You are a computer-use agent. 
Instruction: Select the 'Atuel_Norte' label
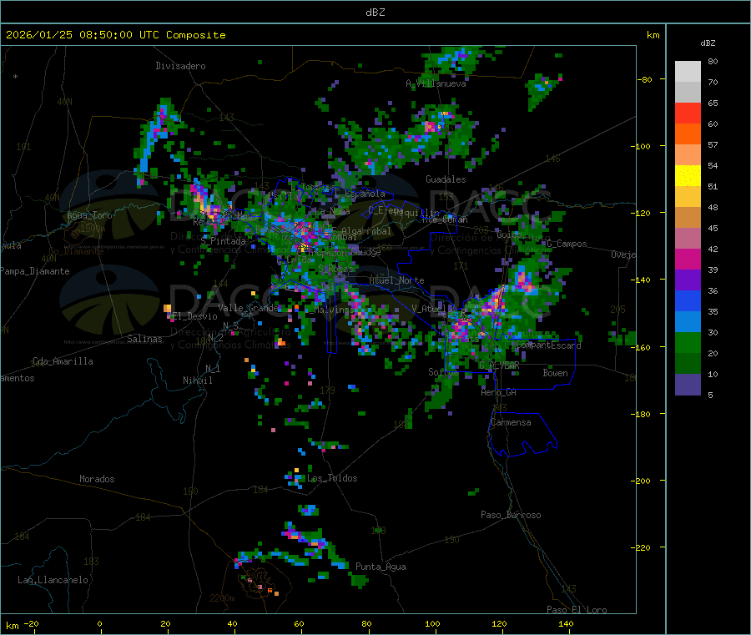(396, 280)
